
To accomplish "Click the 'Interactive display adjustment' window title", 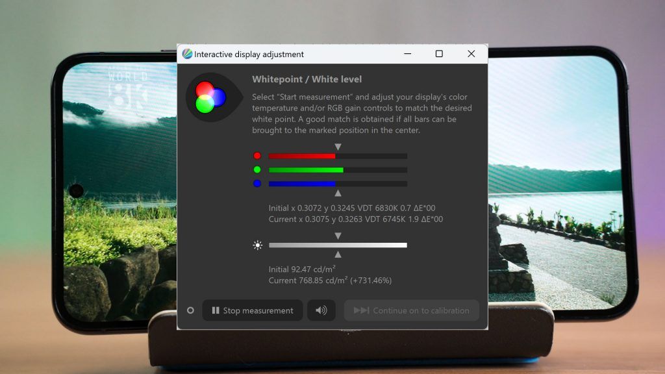I will (249, 55).
